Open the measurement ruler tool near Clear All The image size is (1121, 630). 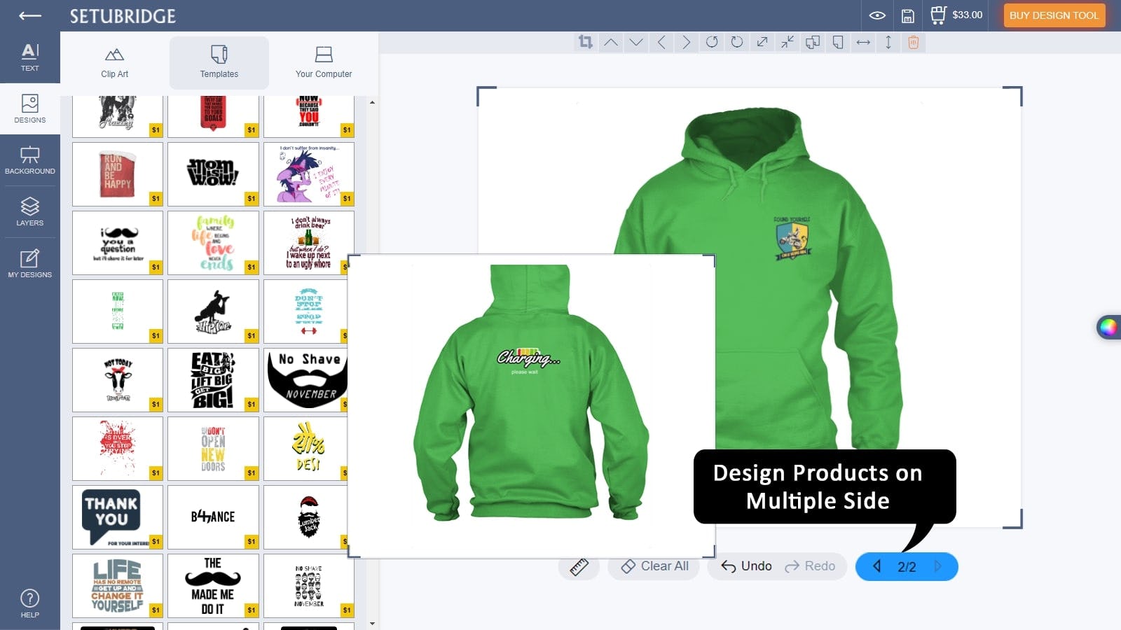pos(579,566)
